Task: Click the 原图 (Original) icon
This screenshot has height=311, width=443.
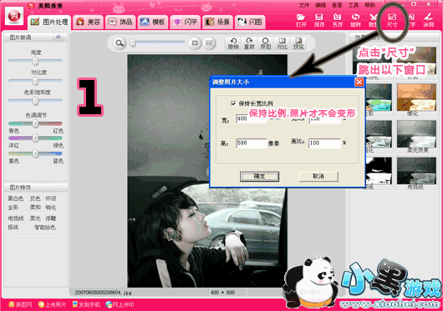Action: [265, 43]
